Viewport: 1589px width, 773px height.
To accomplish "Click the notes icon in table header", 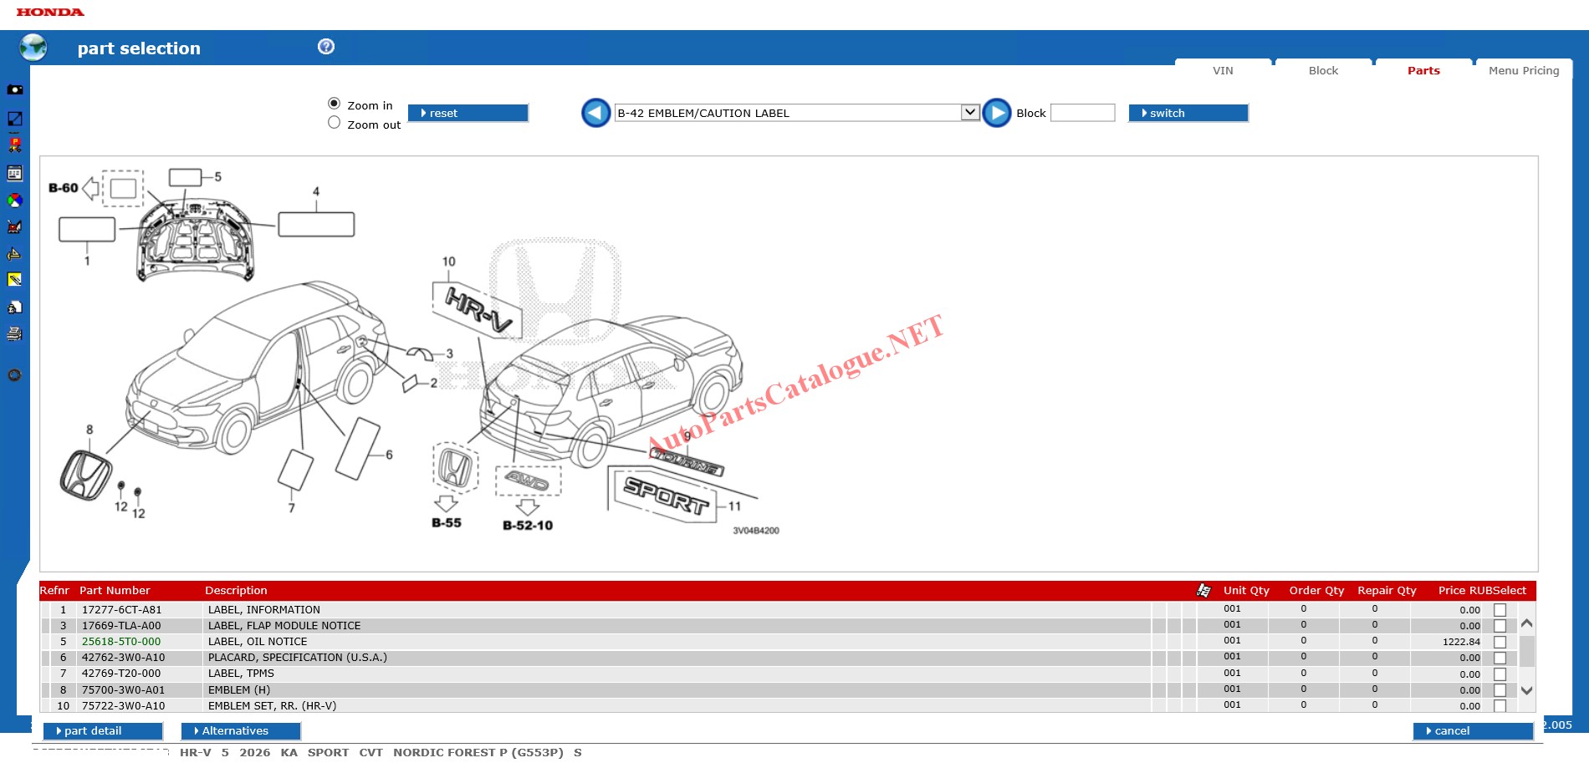I will point(1203,591).
